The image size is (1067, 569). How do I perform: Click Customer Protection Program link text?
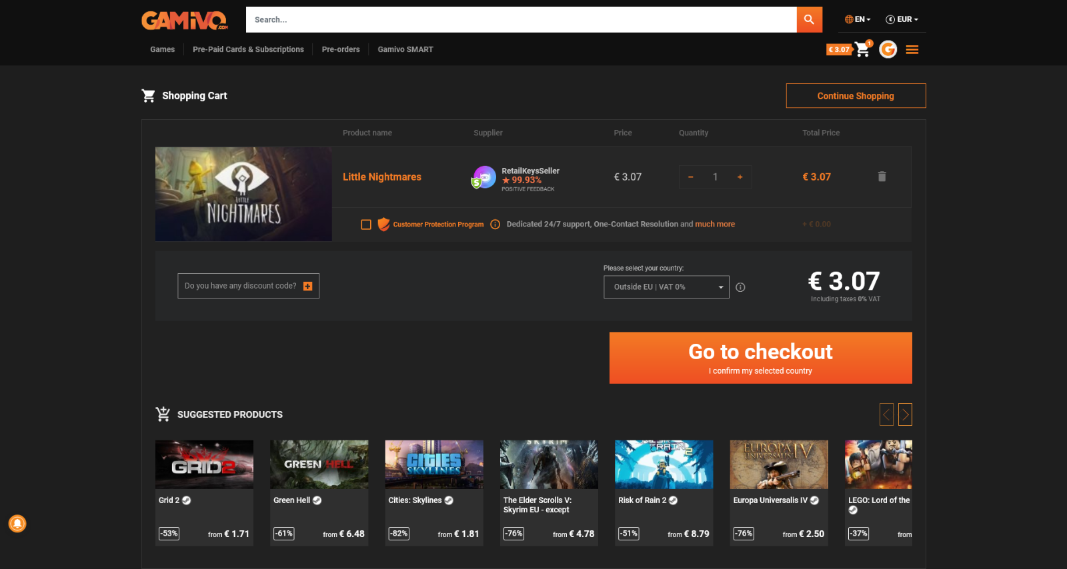(438, 225)
